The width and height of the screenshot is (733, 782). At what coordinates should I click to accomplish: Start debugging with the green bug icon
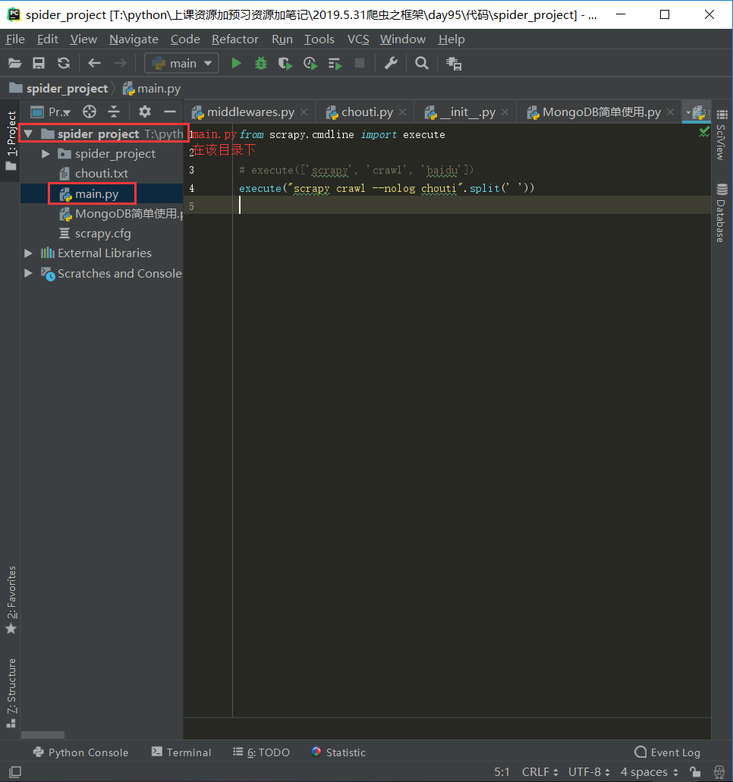(261, 64)
